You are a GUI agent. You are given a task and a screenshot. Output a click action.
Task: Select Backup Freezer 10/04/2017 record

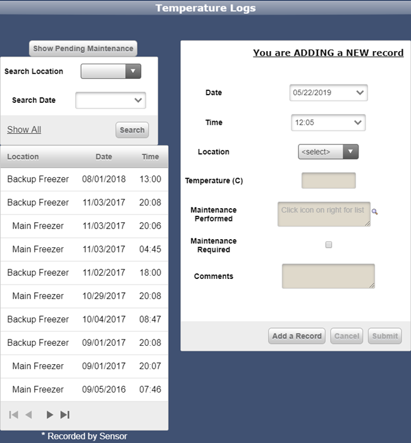click(x=84, y=319)
